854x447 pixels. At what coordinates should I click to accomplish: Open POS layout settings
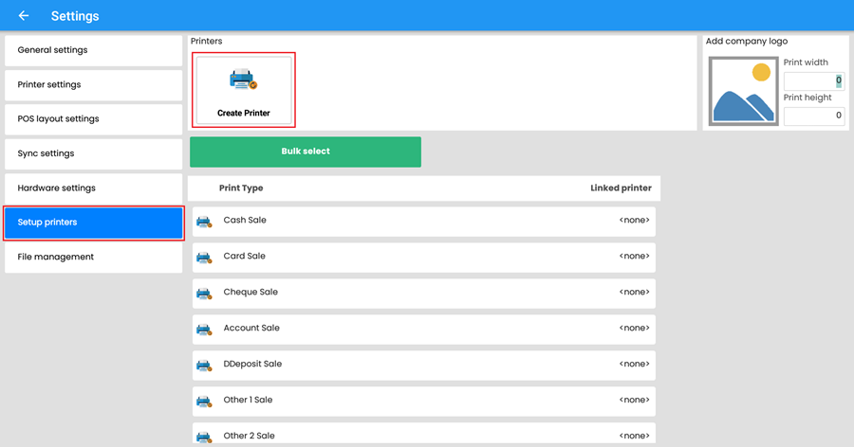93,119
